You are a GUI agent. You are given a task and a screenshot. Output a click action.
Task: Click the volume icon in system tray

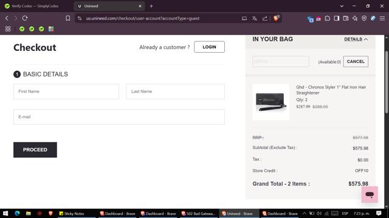coord(319,213)
